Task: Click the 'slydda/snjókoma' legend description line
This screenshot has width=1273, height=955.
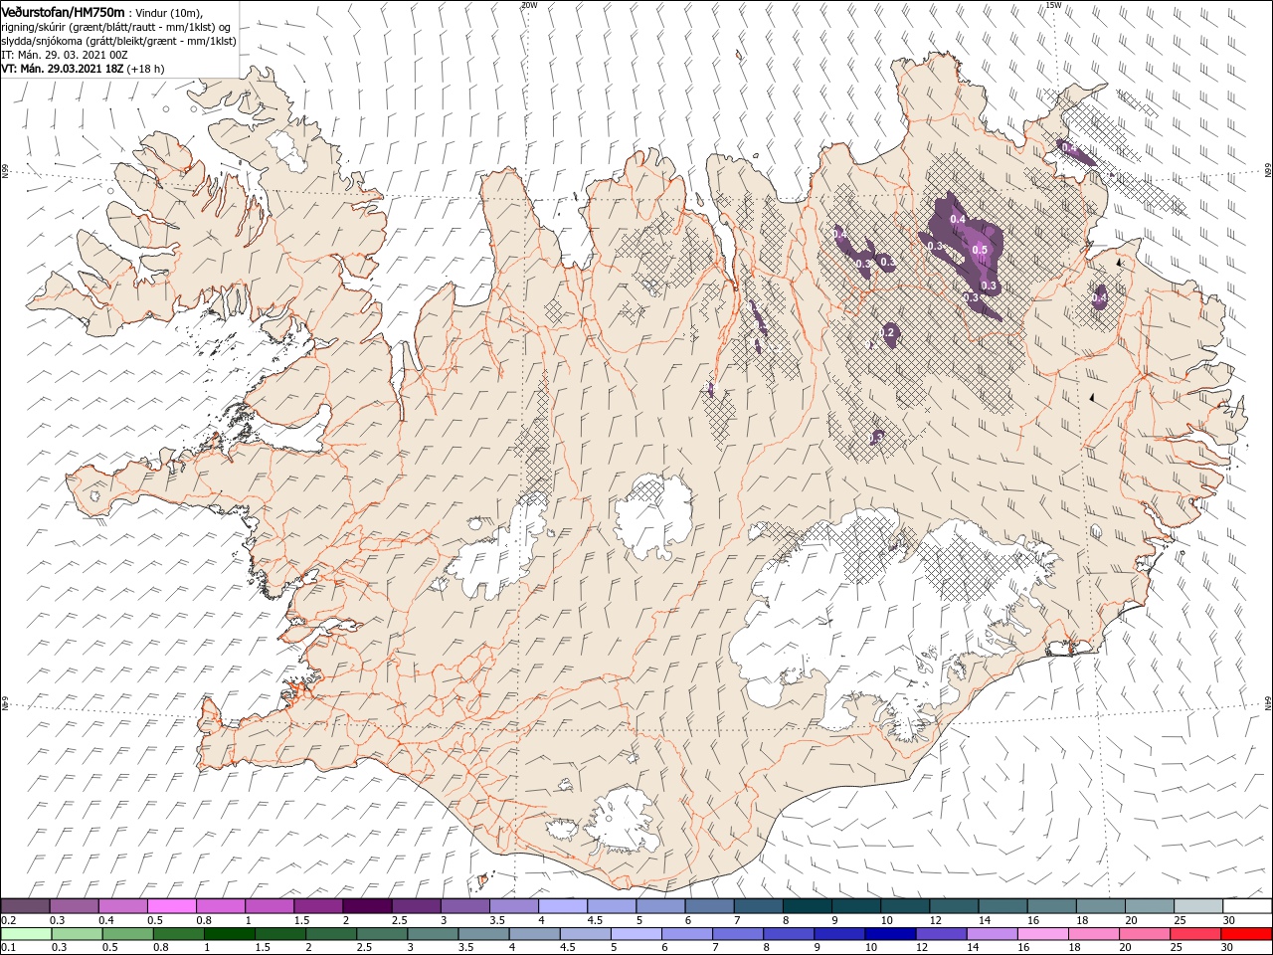Action: click(118, 41)
